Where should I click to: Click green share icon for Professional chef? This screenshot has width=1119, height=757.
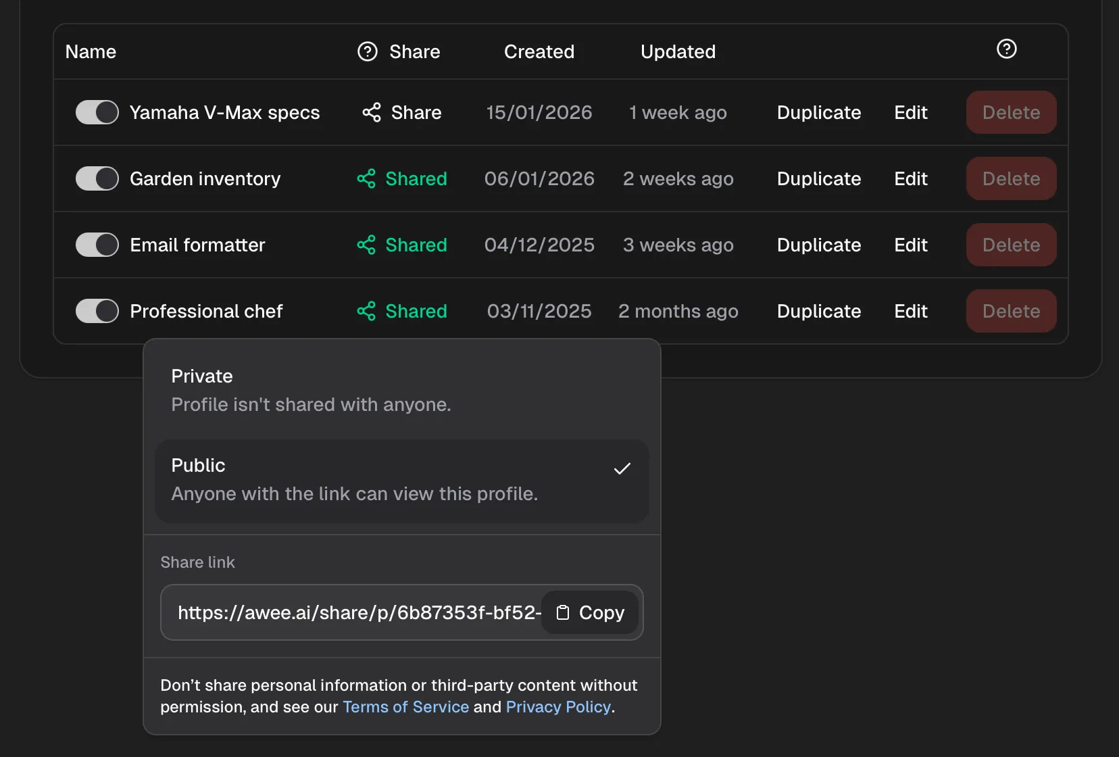[x=366, y=311]
